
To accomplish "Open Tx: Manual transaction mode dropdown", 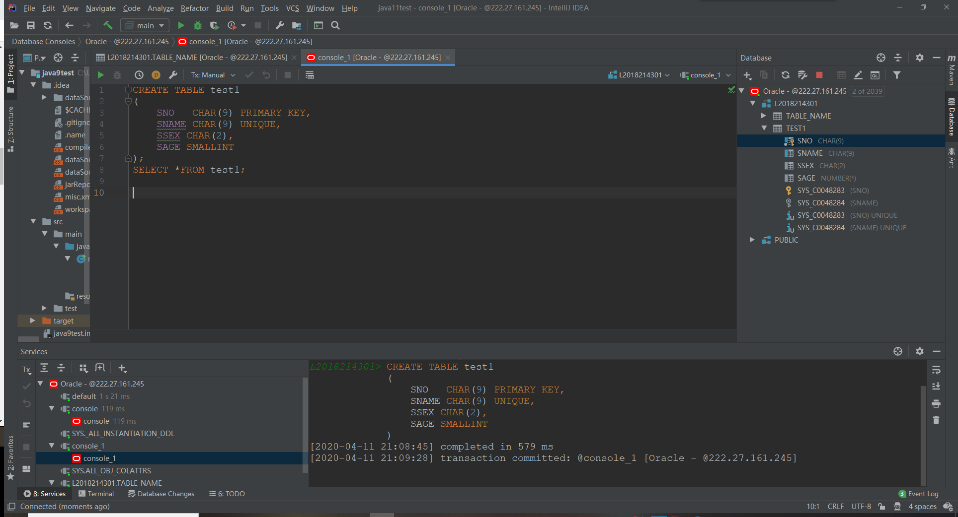I will tap(213, 75).
